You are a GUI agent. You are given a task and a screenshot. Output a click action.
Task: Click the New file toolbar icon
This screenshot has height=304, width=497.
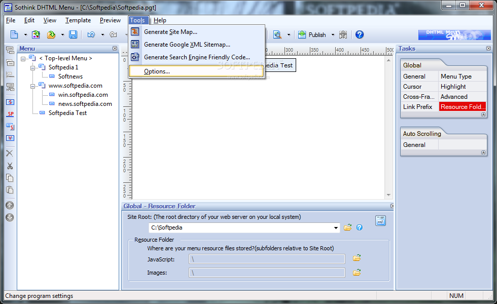pos(14,34)
